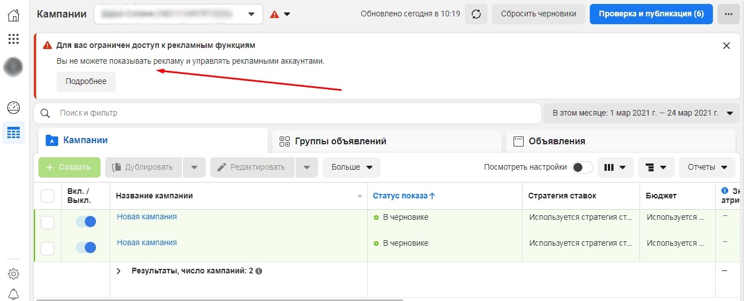Screen dimensions: 744x301
Task: Toggle the Посмотреть настройки switch
Action: pyautogui.click(x=582, y=167)
